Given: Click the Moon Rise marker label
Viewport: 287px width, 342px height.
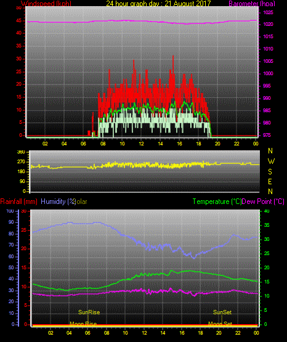Looking at the screenshot, I should click(83, 324).
